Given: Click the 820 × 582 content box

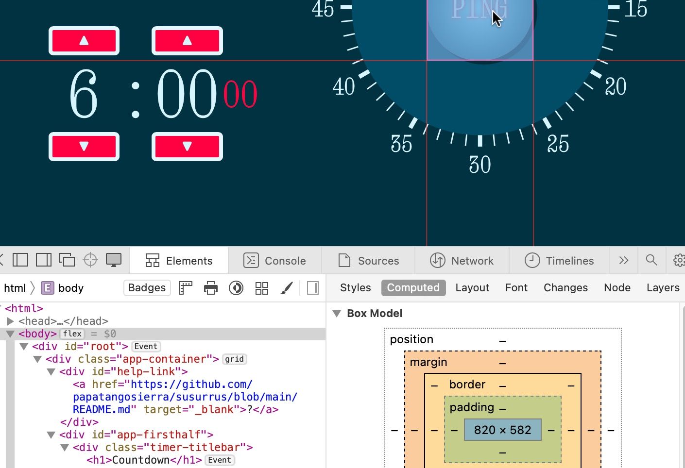Looking at the screenshot, I should (x=503, y=430).
